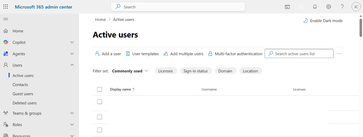Open the Commonly used filter set dropdown

tap(130, 71)
